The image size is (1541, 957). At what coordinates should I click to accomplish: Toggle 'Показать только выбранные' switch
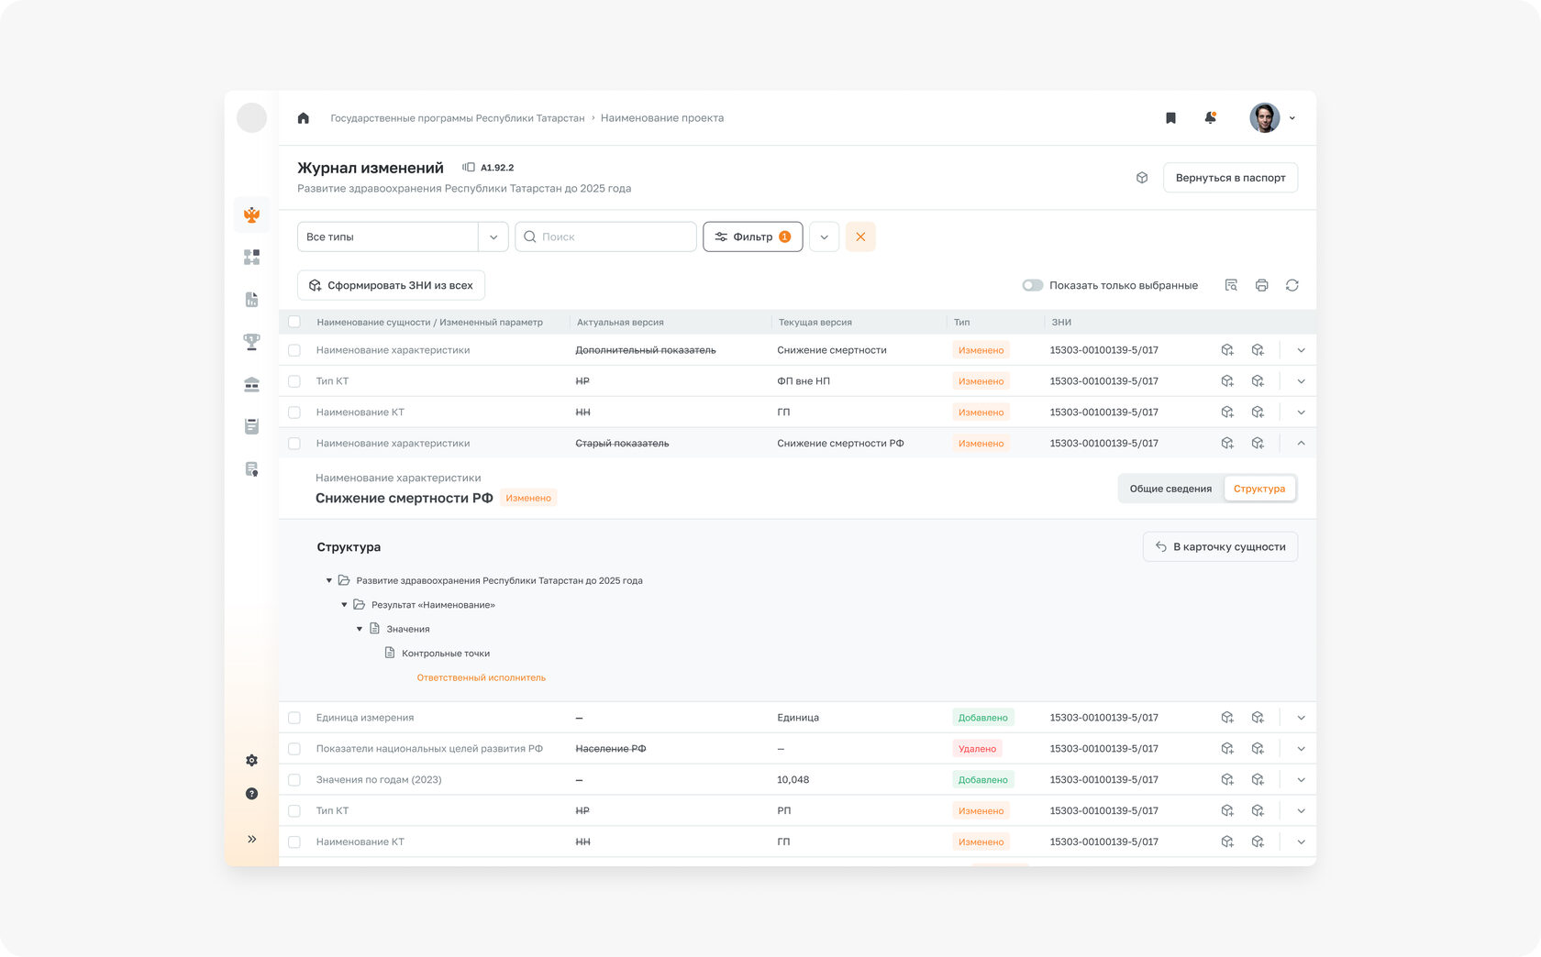click(1033, 285)
